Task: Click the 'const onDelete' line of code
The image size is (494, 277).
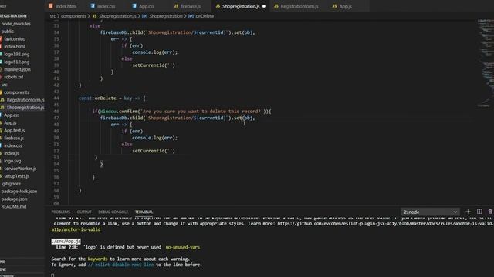Action: [x=112, y=98]
